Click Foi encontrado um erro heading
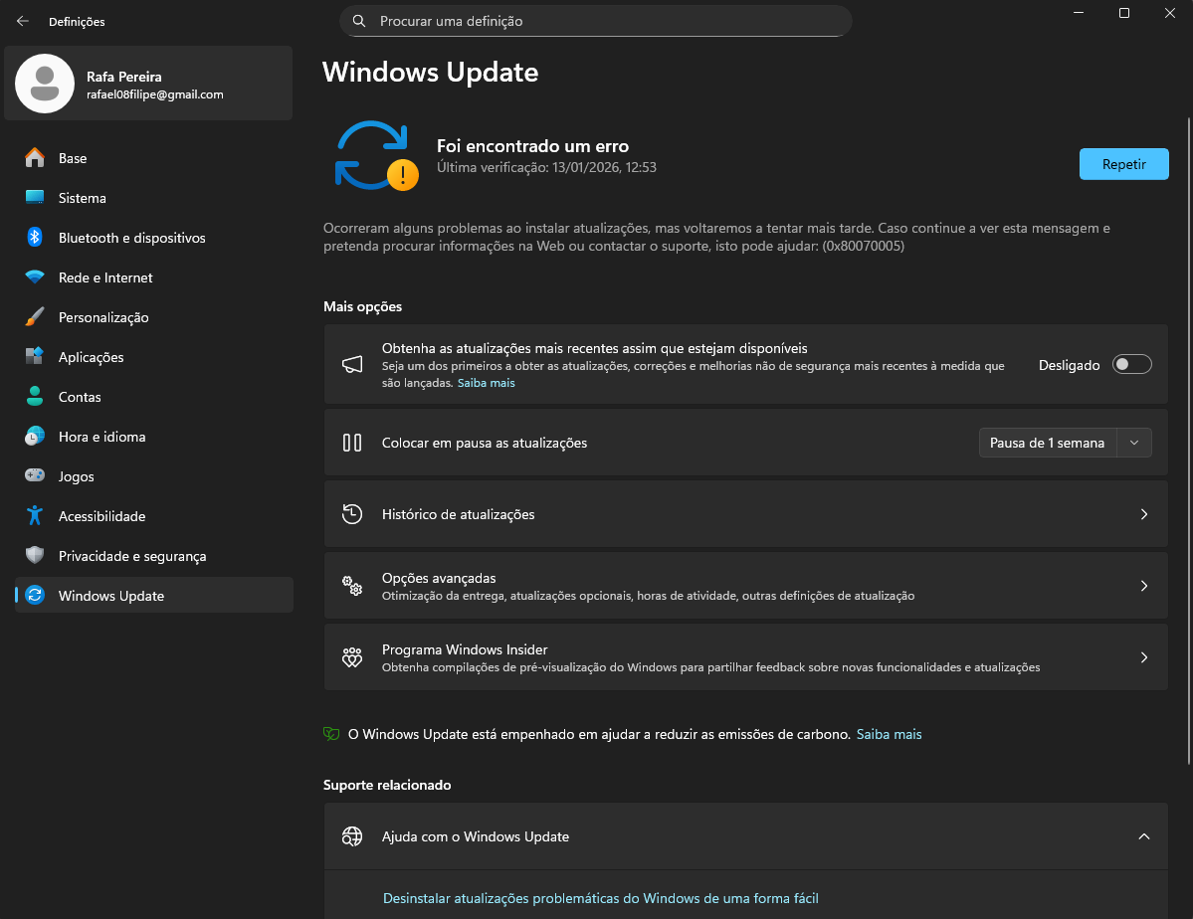The image size is (1193, 919). [x=532, y=146]
